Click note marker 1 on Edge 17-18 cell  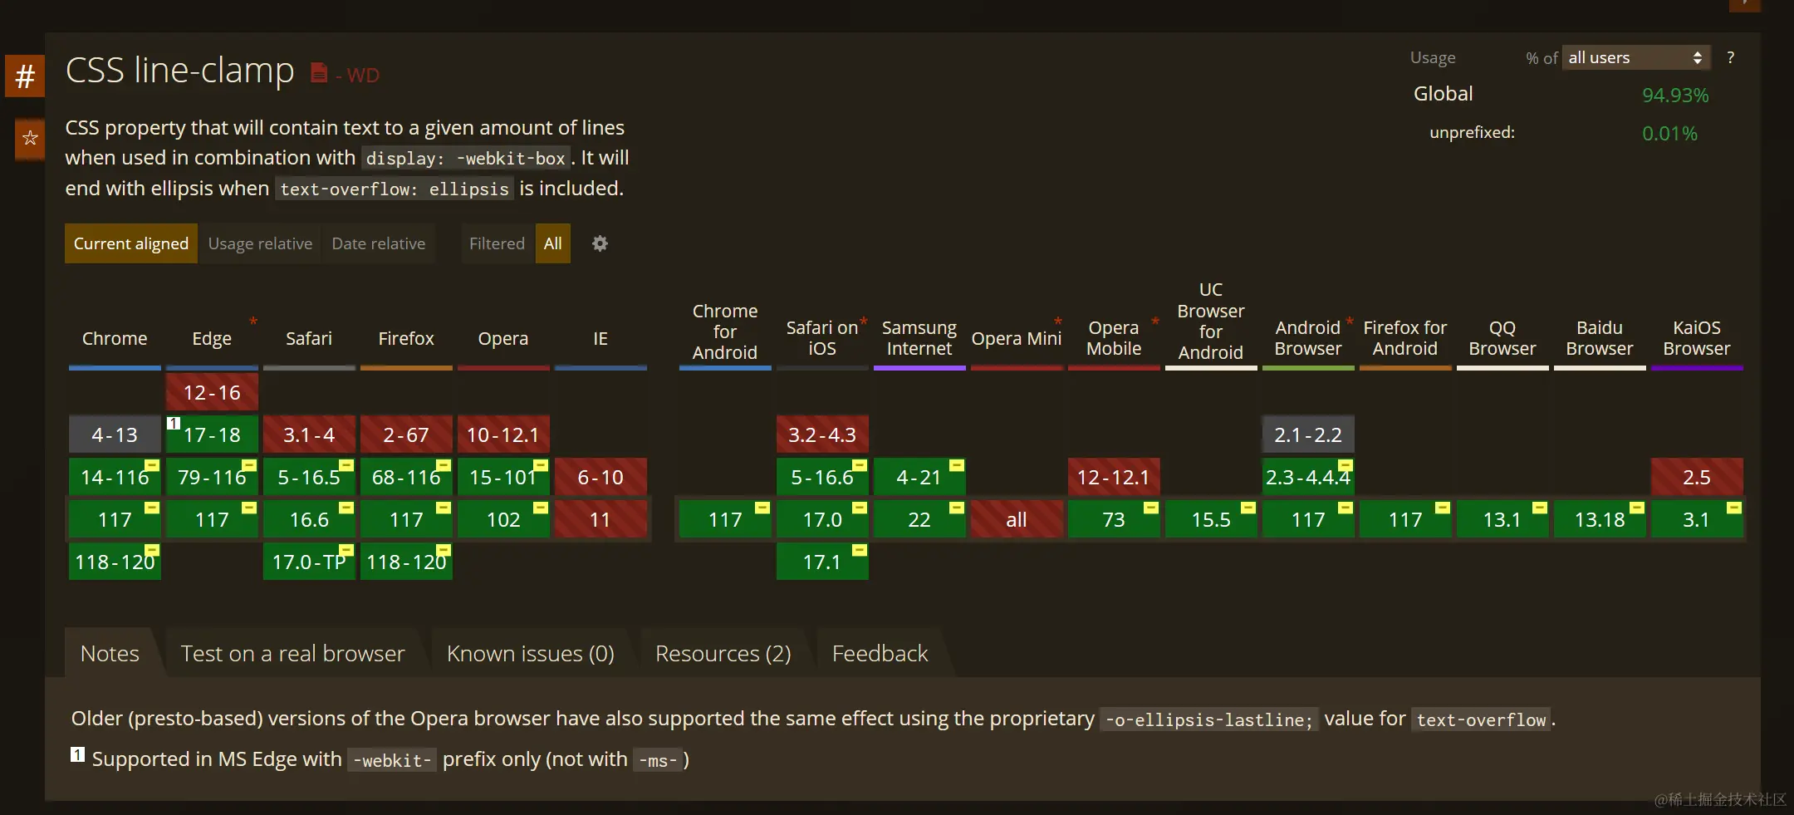[x=174, y=423]
